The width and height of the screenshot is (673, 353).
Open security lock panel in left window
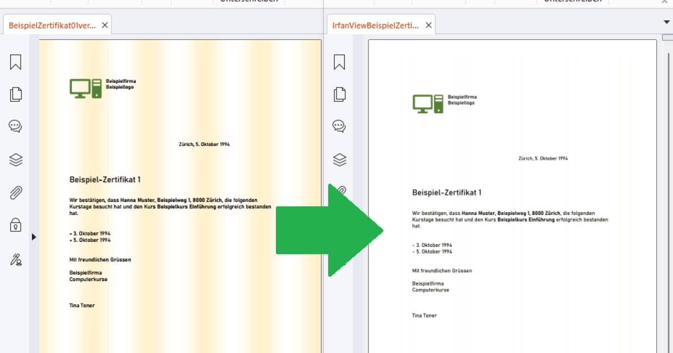pyautogui.click(x=16, y=225)
